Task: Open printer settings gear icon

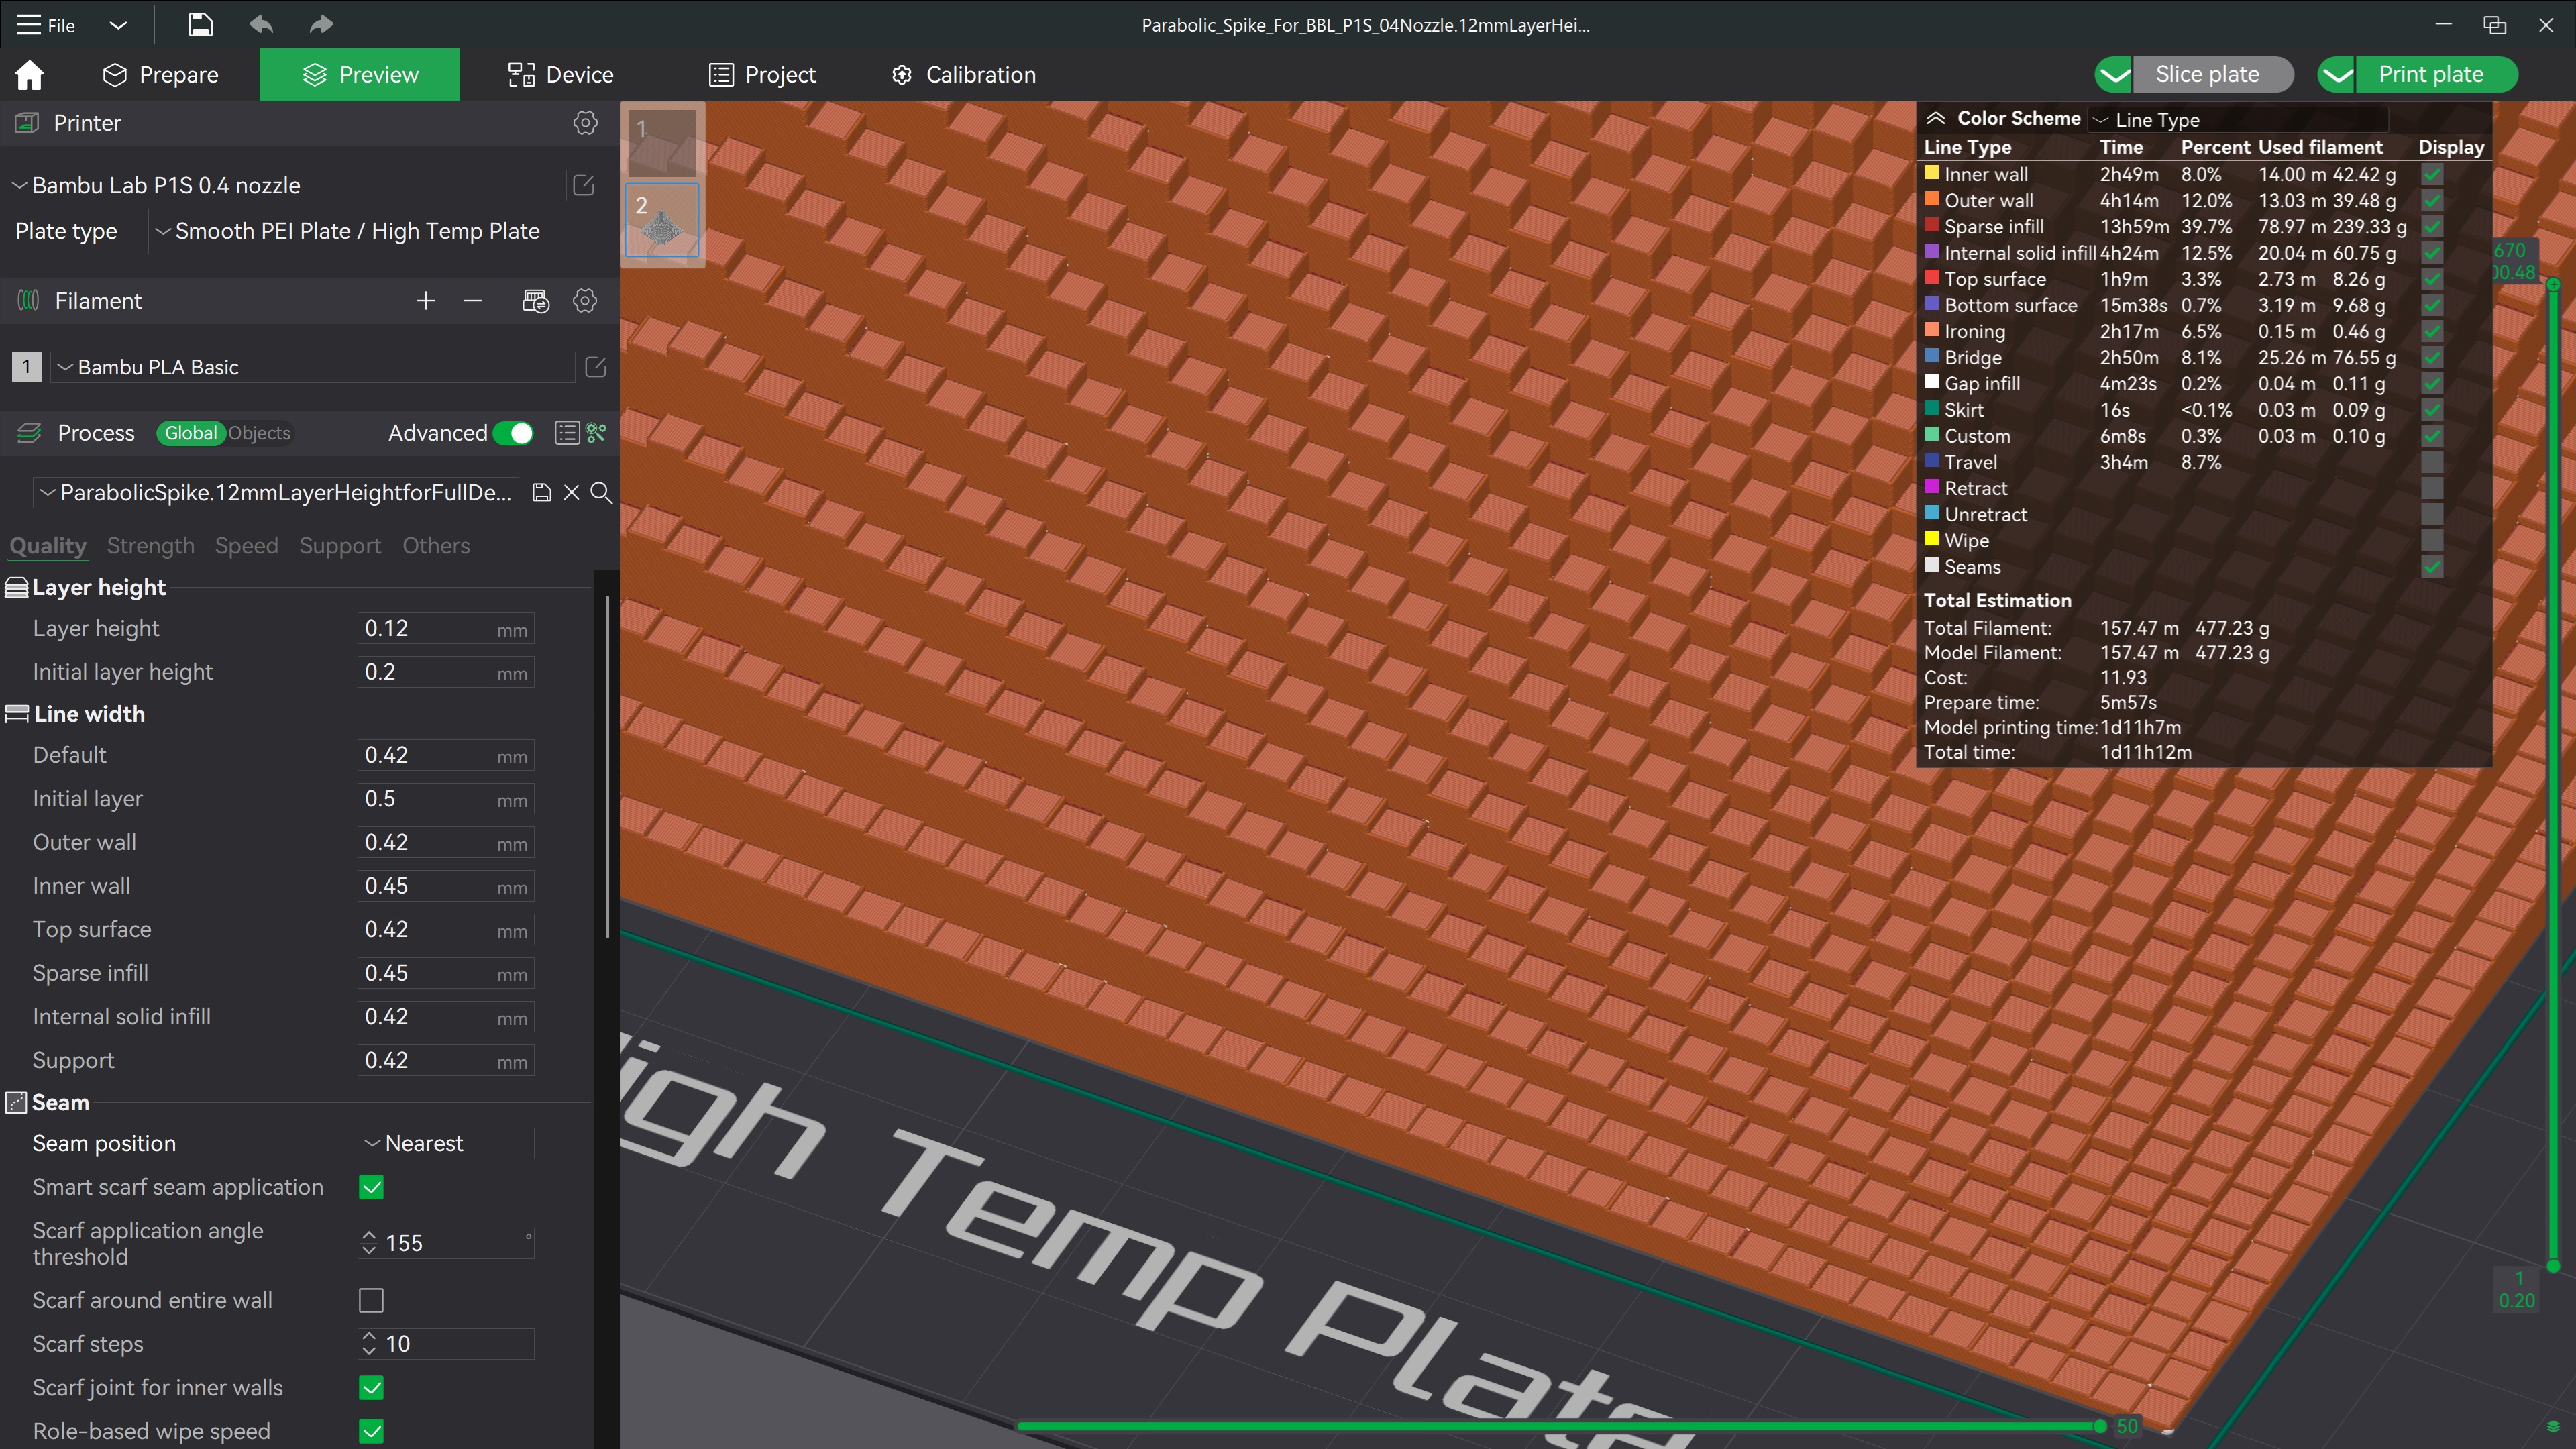Action: [585, 123]
